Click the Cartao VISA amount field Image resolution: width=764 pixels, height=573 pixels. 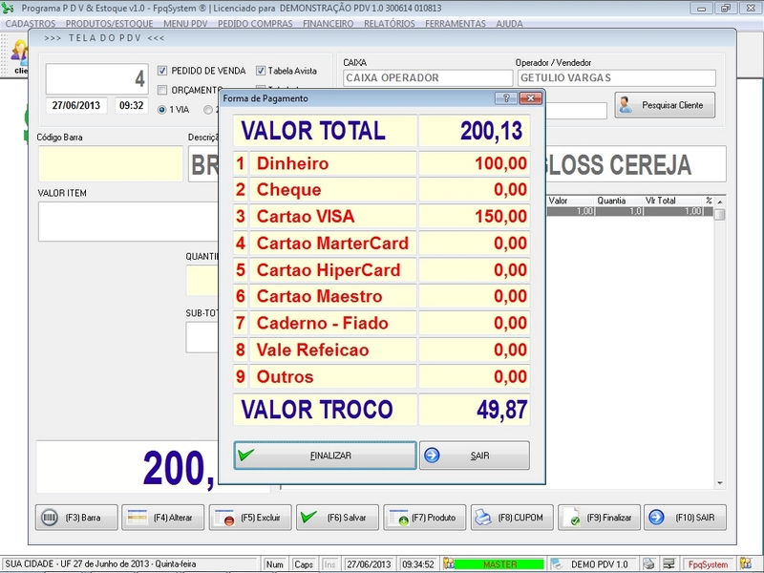coord(475,217)
